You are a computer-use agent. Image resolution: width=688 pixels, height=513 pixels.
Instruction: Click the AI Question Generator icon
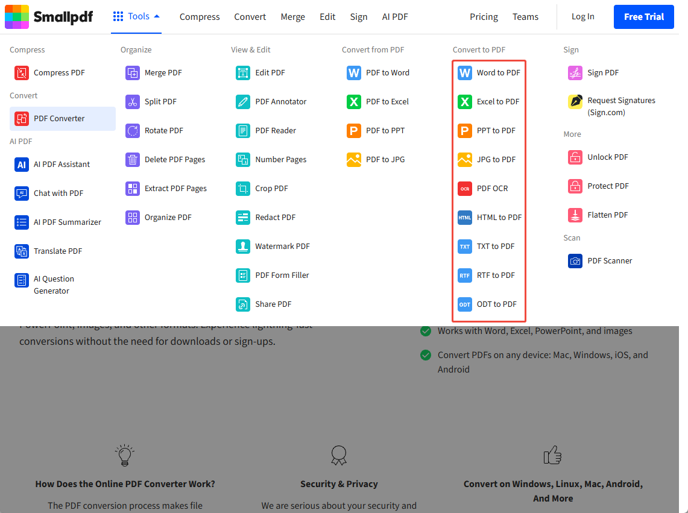tap(22, 280)
